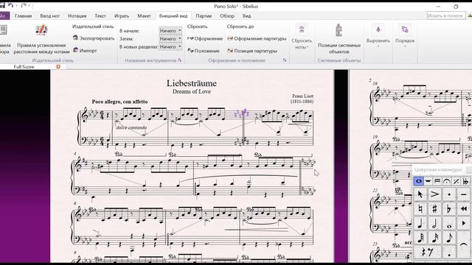Select keypad second layout tab (rest bar)
The width and height of the screenshot is (472, 265).
(428, 181)
